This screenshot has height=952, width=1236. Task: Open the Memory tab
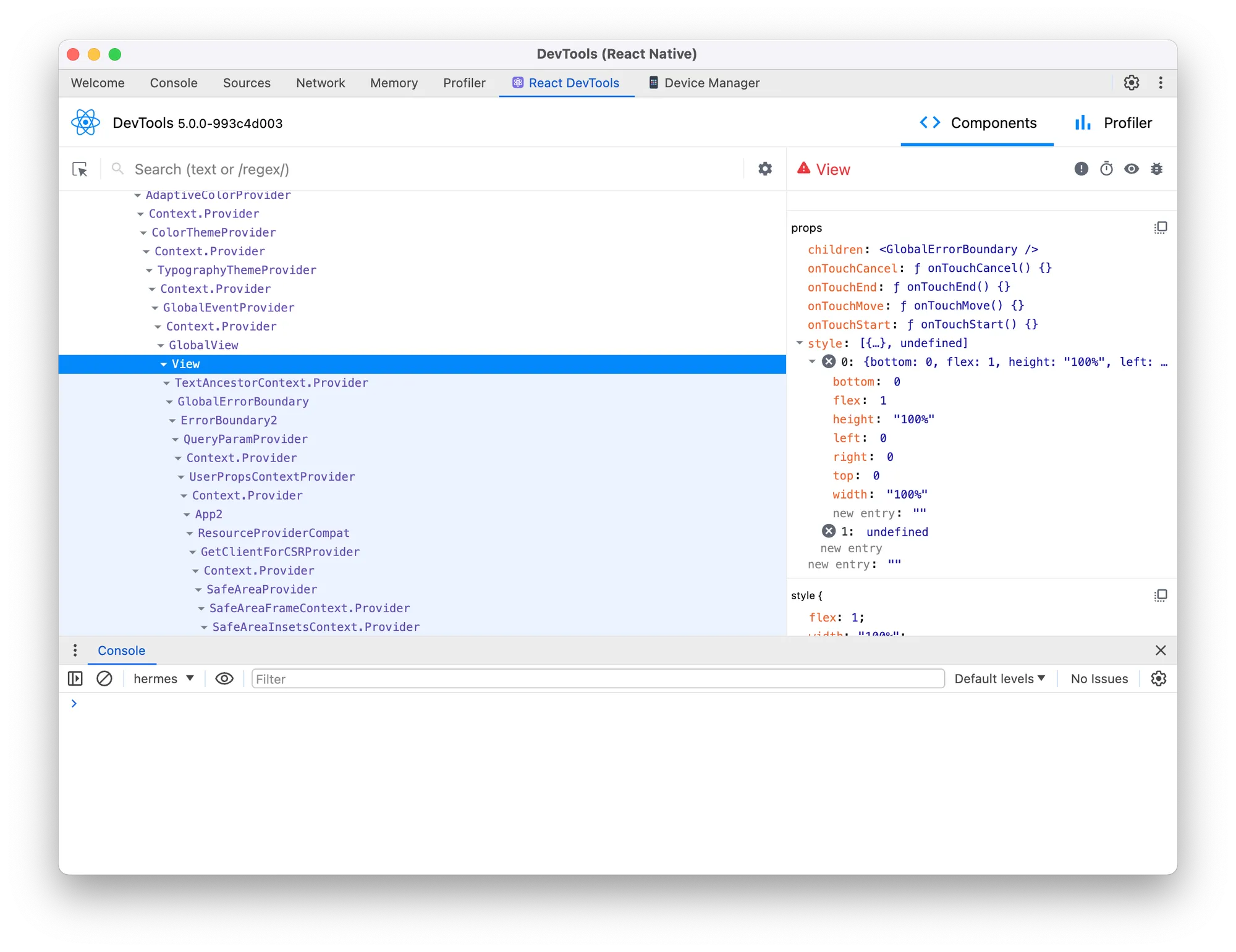coord(394,83)
